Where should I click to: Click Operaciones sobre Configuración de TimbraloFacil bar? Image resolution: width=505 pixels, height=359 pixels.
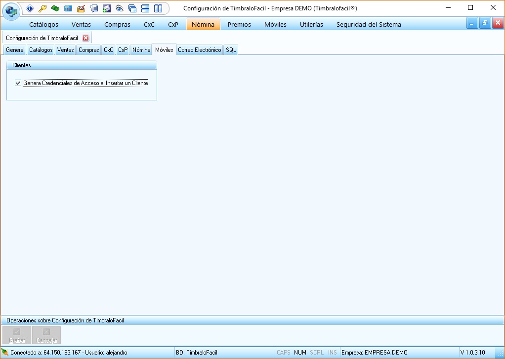pyautogui.click(x=252, y=320)
